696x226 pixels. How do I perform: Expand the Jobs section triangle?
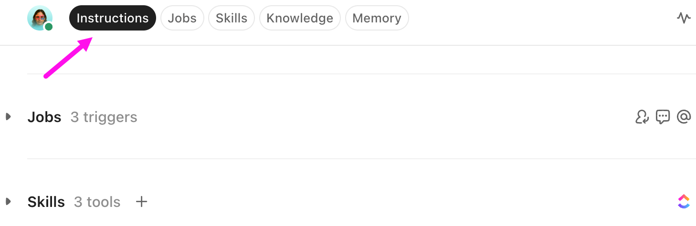8,117
